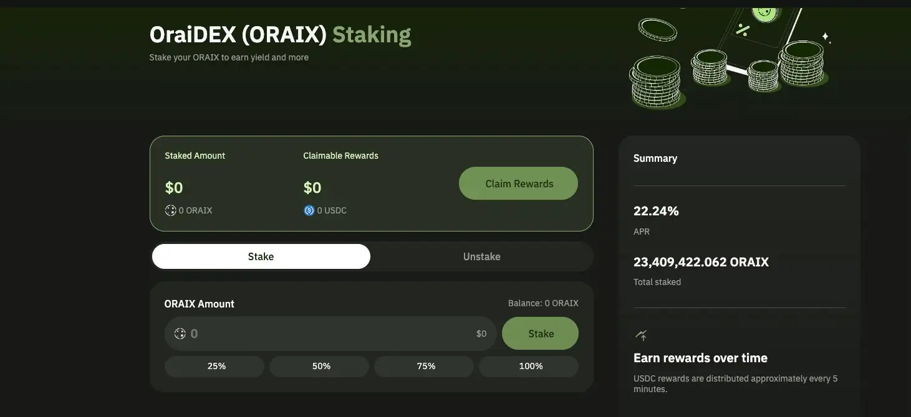Click the ORAIX icon inside the amount field
911x417 pixels.
[180, 334]
